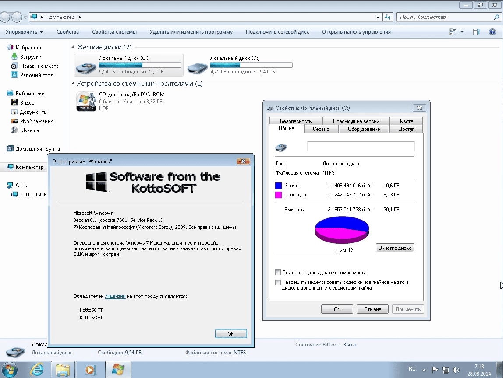Select the Общие tab
Screen dimensions: 503x378
[x=287, y=129]
